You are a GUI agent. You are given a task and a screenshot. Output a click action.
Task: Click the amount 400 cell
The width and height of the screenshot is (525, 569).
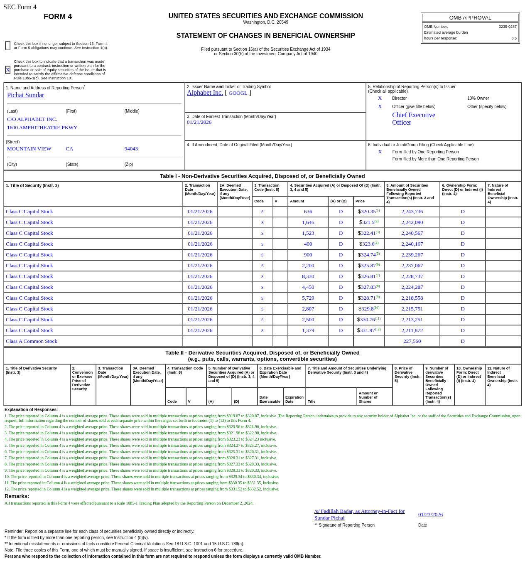click(308, 244)
